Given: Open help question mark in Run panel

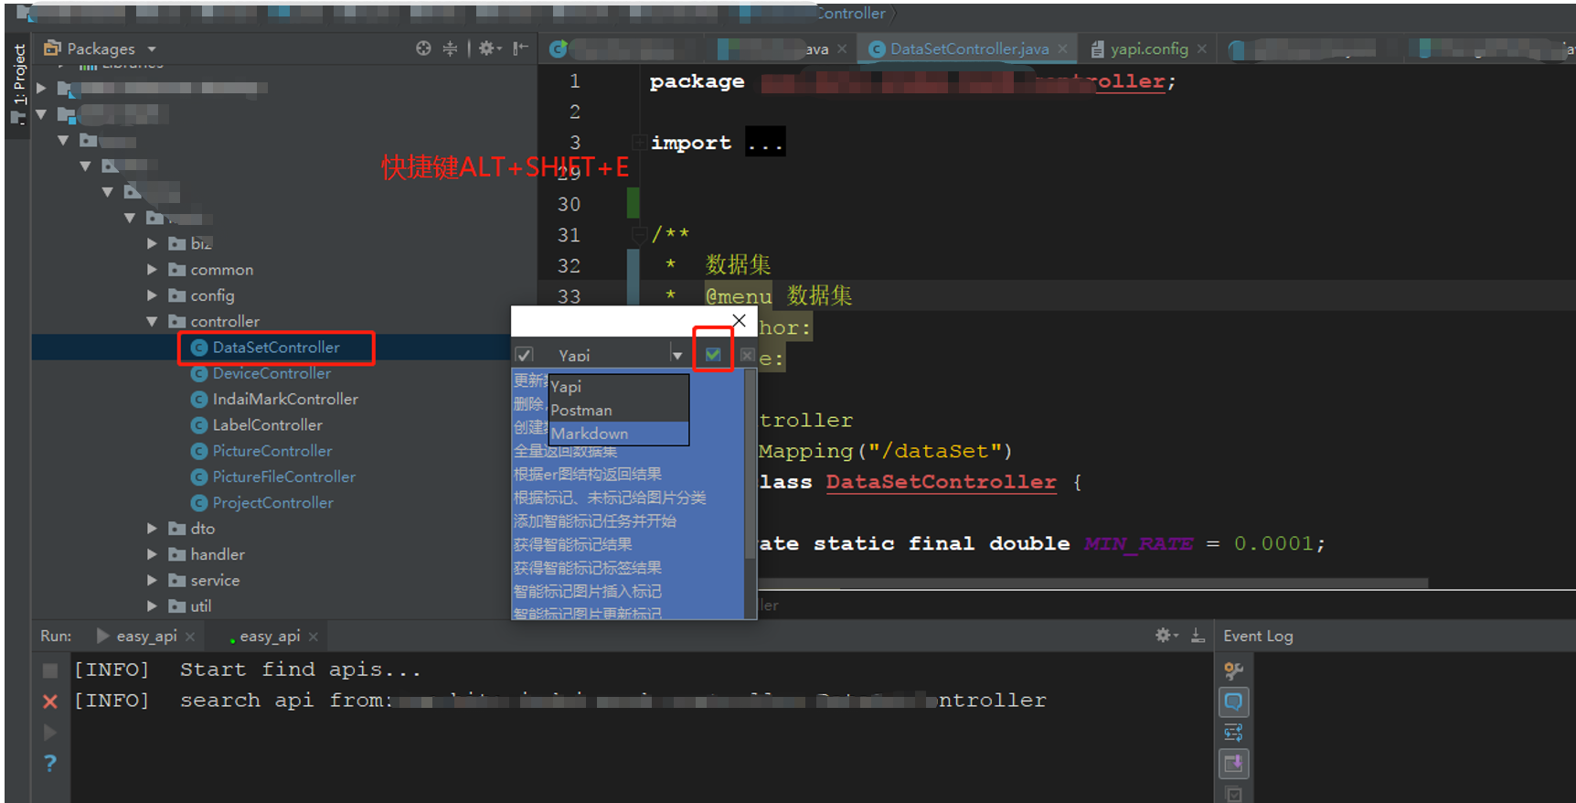Looking at the screenshot, I should (x=50, y=763).
